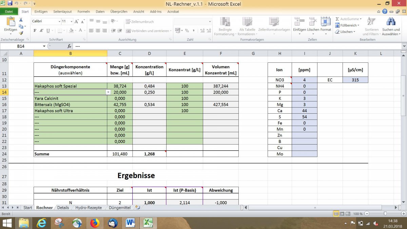The width and height of the screenshot is (407, 229).
Task: Select the Hakaphos soft Spezial cell
Action: point(70,86)
